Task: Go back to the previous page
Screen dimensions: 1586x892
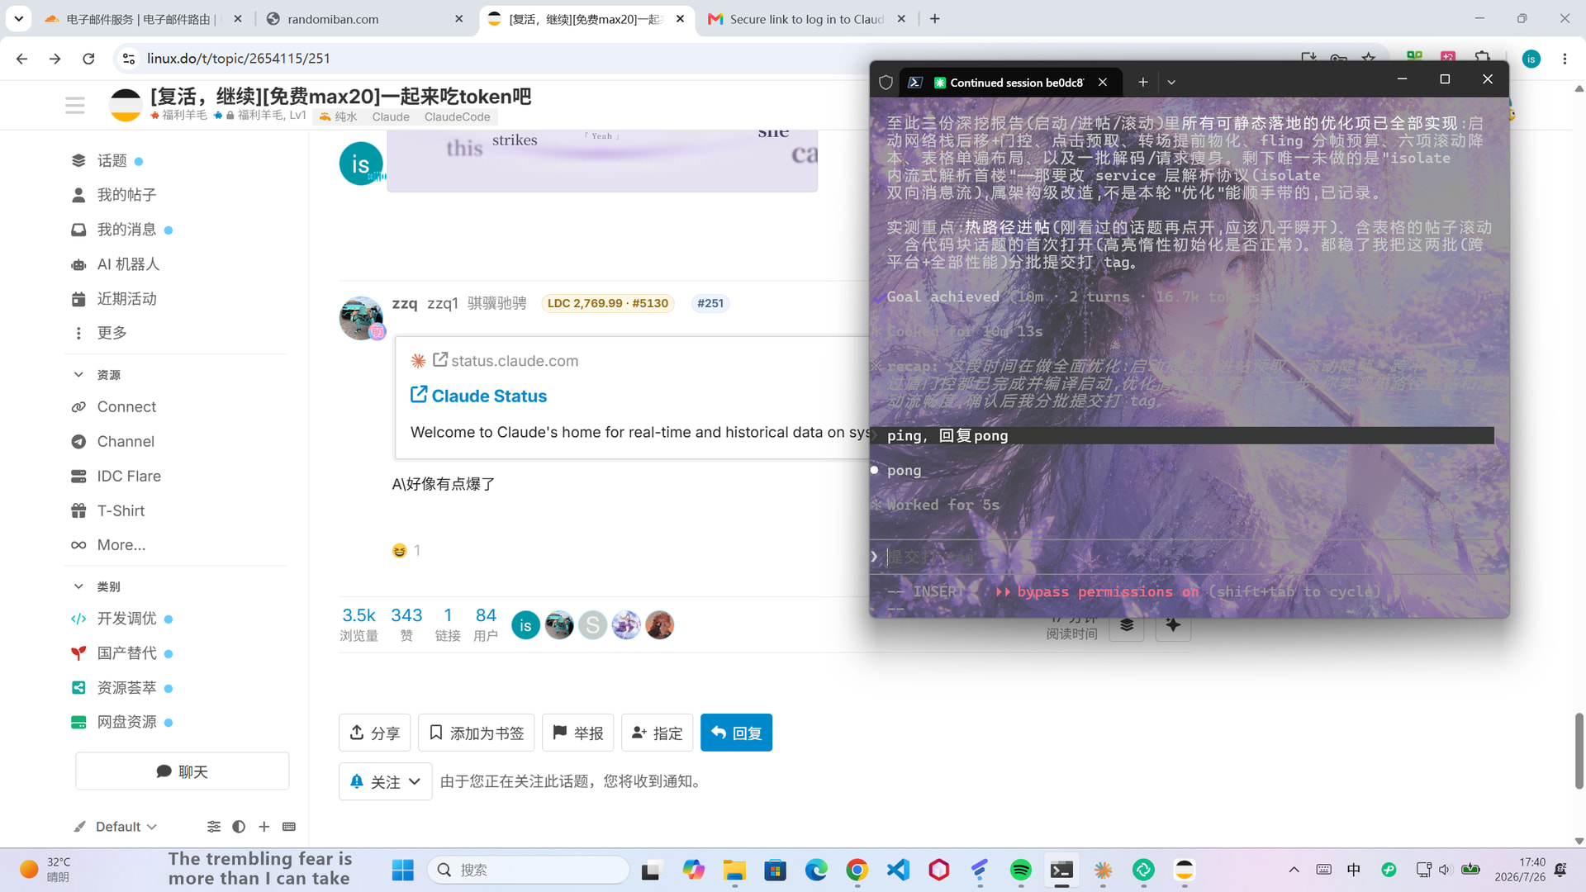Action: [x=22, y=59]
